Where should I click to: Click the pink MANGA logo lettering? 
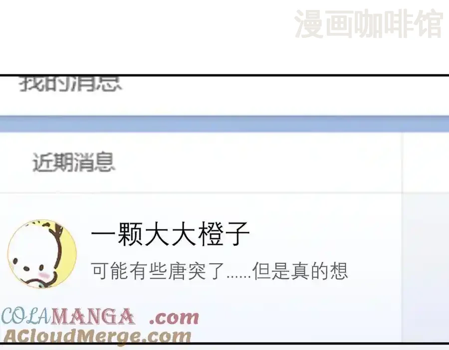[93, 317]
